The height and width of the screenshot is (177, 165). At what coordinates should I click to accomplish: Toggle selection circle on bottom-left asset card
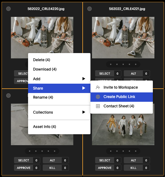click(x=8, y=96)
